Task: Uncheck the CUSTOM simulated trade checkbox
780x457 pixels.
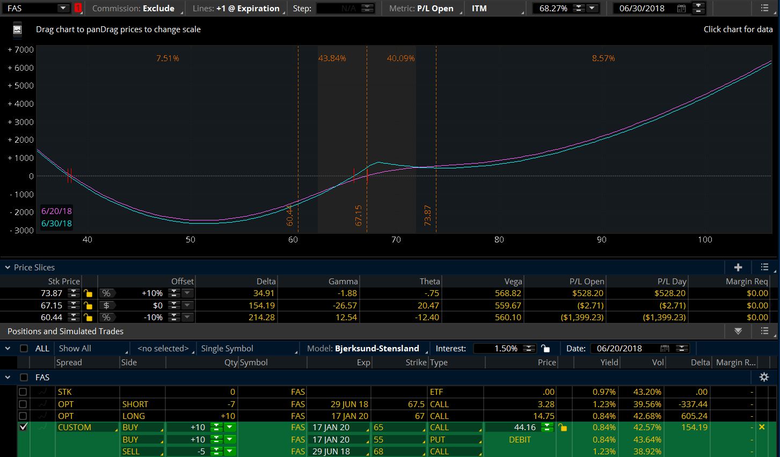Action: (23, 427)
